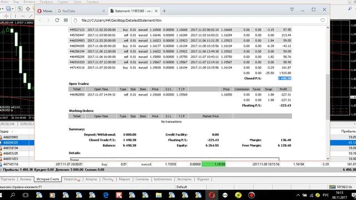
Task: Reload the DetailedStatement page
Action: coord(57,20)
